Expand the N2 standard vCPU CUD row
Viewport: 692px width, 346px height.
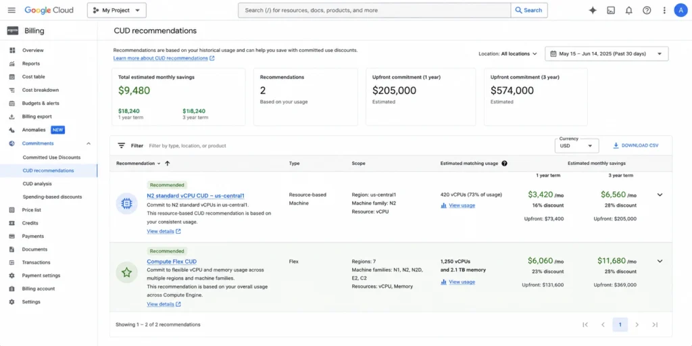[x=660, y=195]
